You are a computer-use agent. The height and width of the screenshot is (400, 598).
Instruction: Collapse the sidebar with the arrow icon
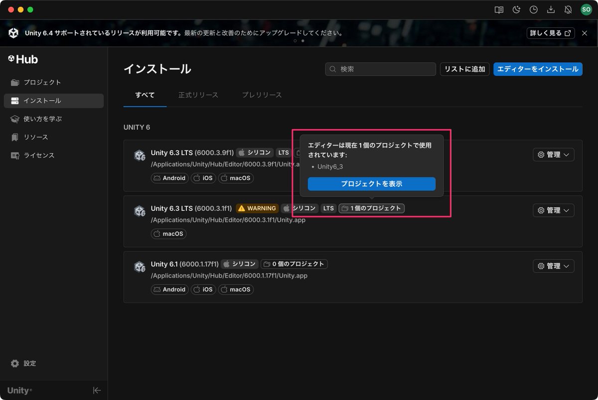(x=97, y=391)
